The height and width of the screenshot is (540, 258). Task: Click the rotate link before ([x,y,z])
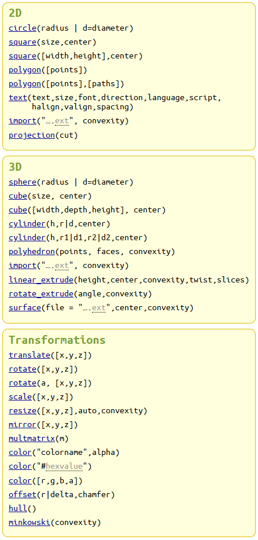click(x=23, y=369)
